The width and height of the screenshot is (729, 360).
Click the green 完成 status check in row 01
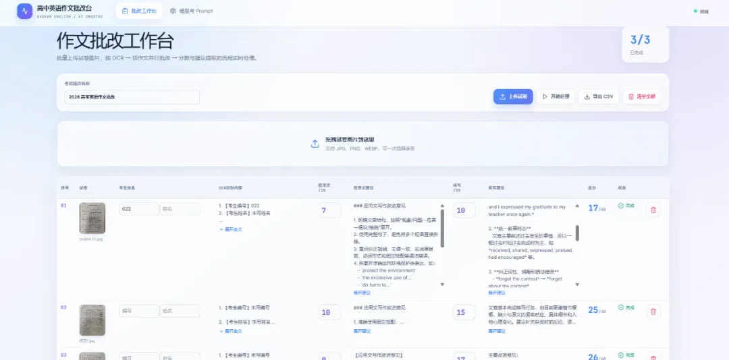(x=626, y=206)
